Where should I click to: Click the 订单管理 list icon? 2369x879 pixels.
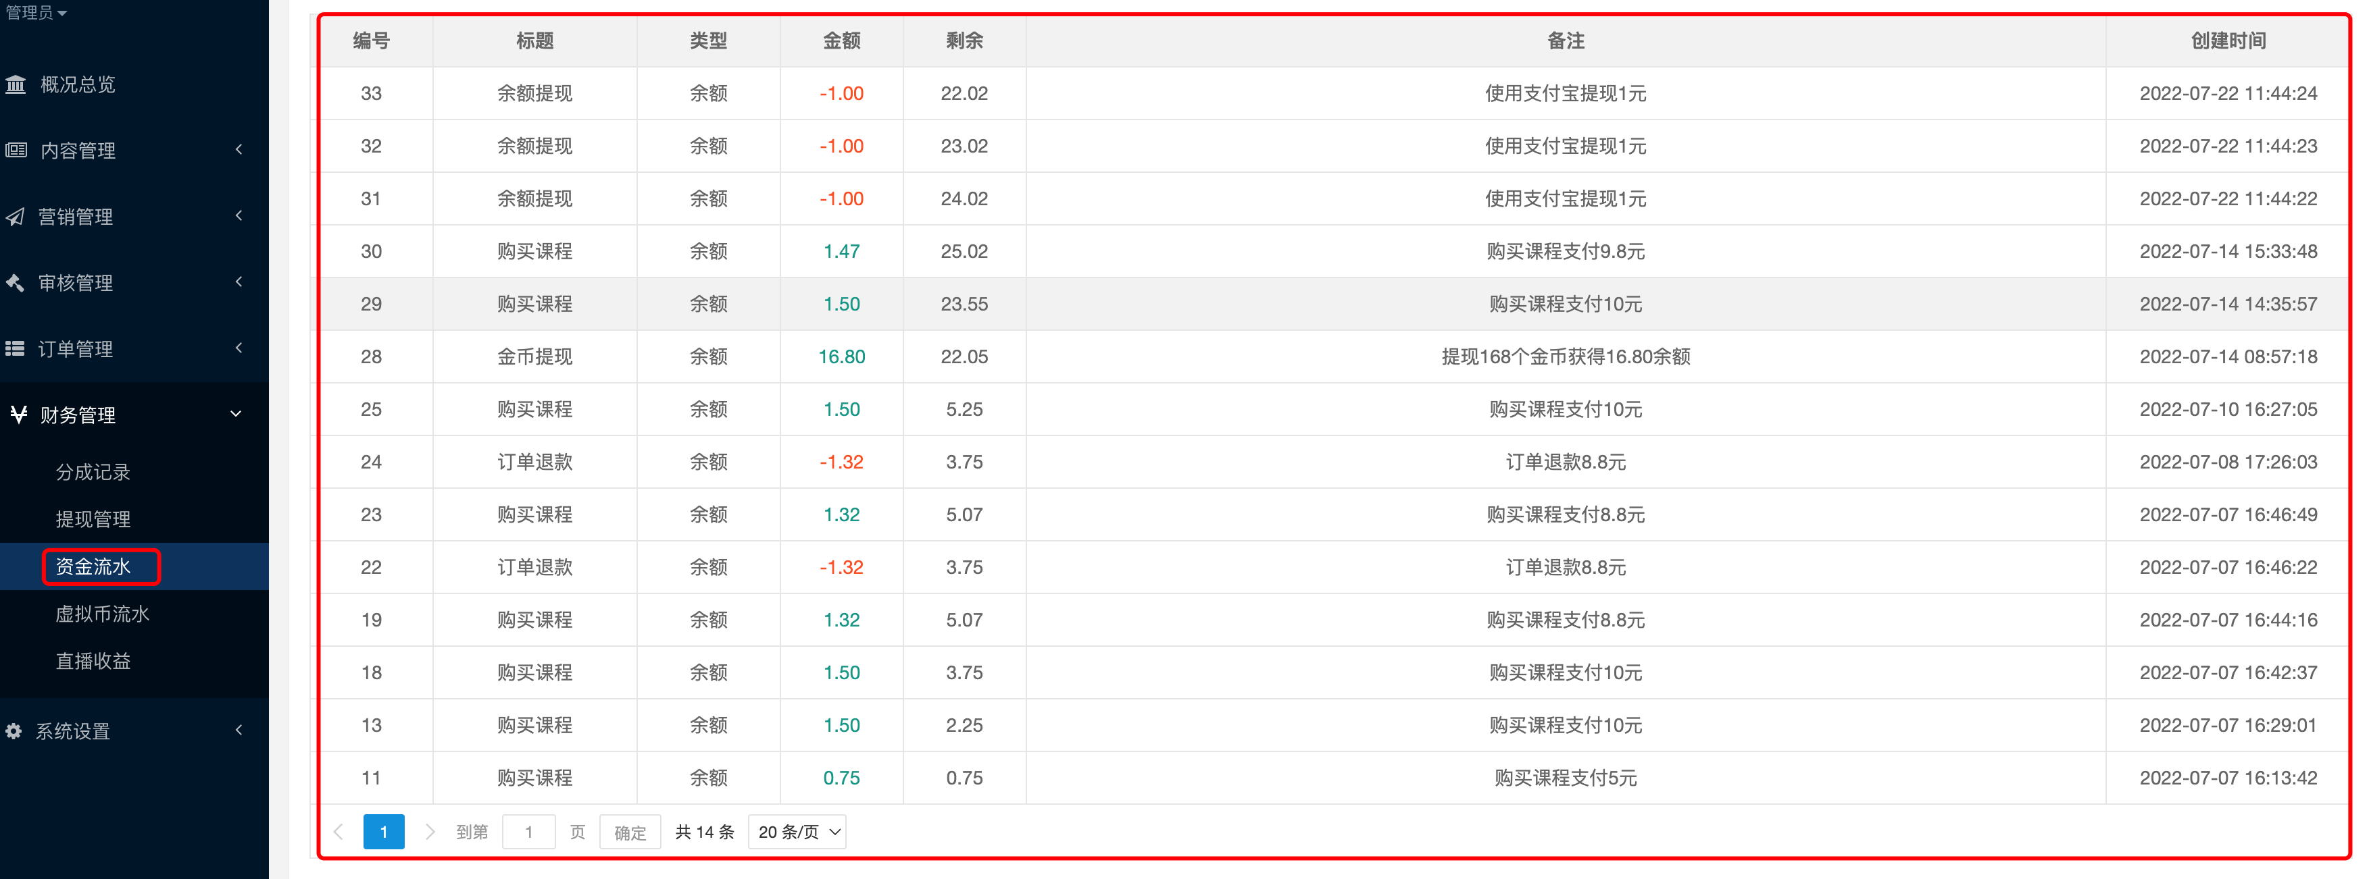pos(15,349)
